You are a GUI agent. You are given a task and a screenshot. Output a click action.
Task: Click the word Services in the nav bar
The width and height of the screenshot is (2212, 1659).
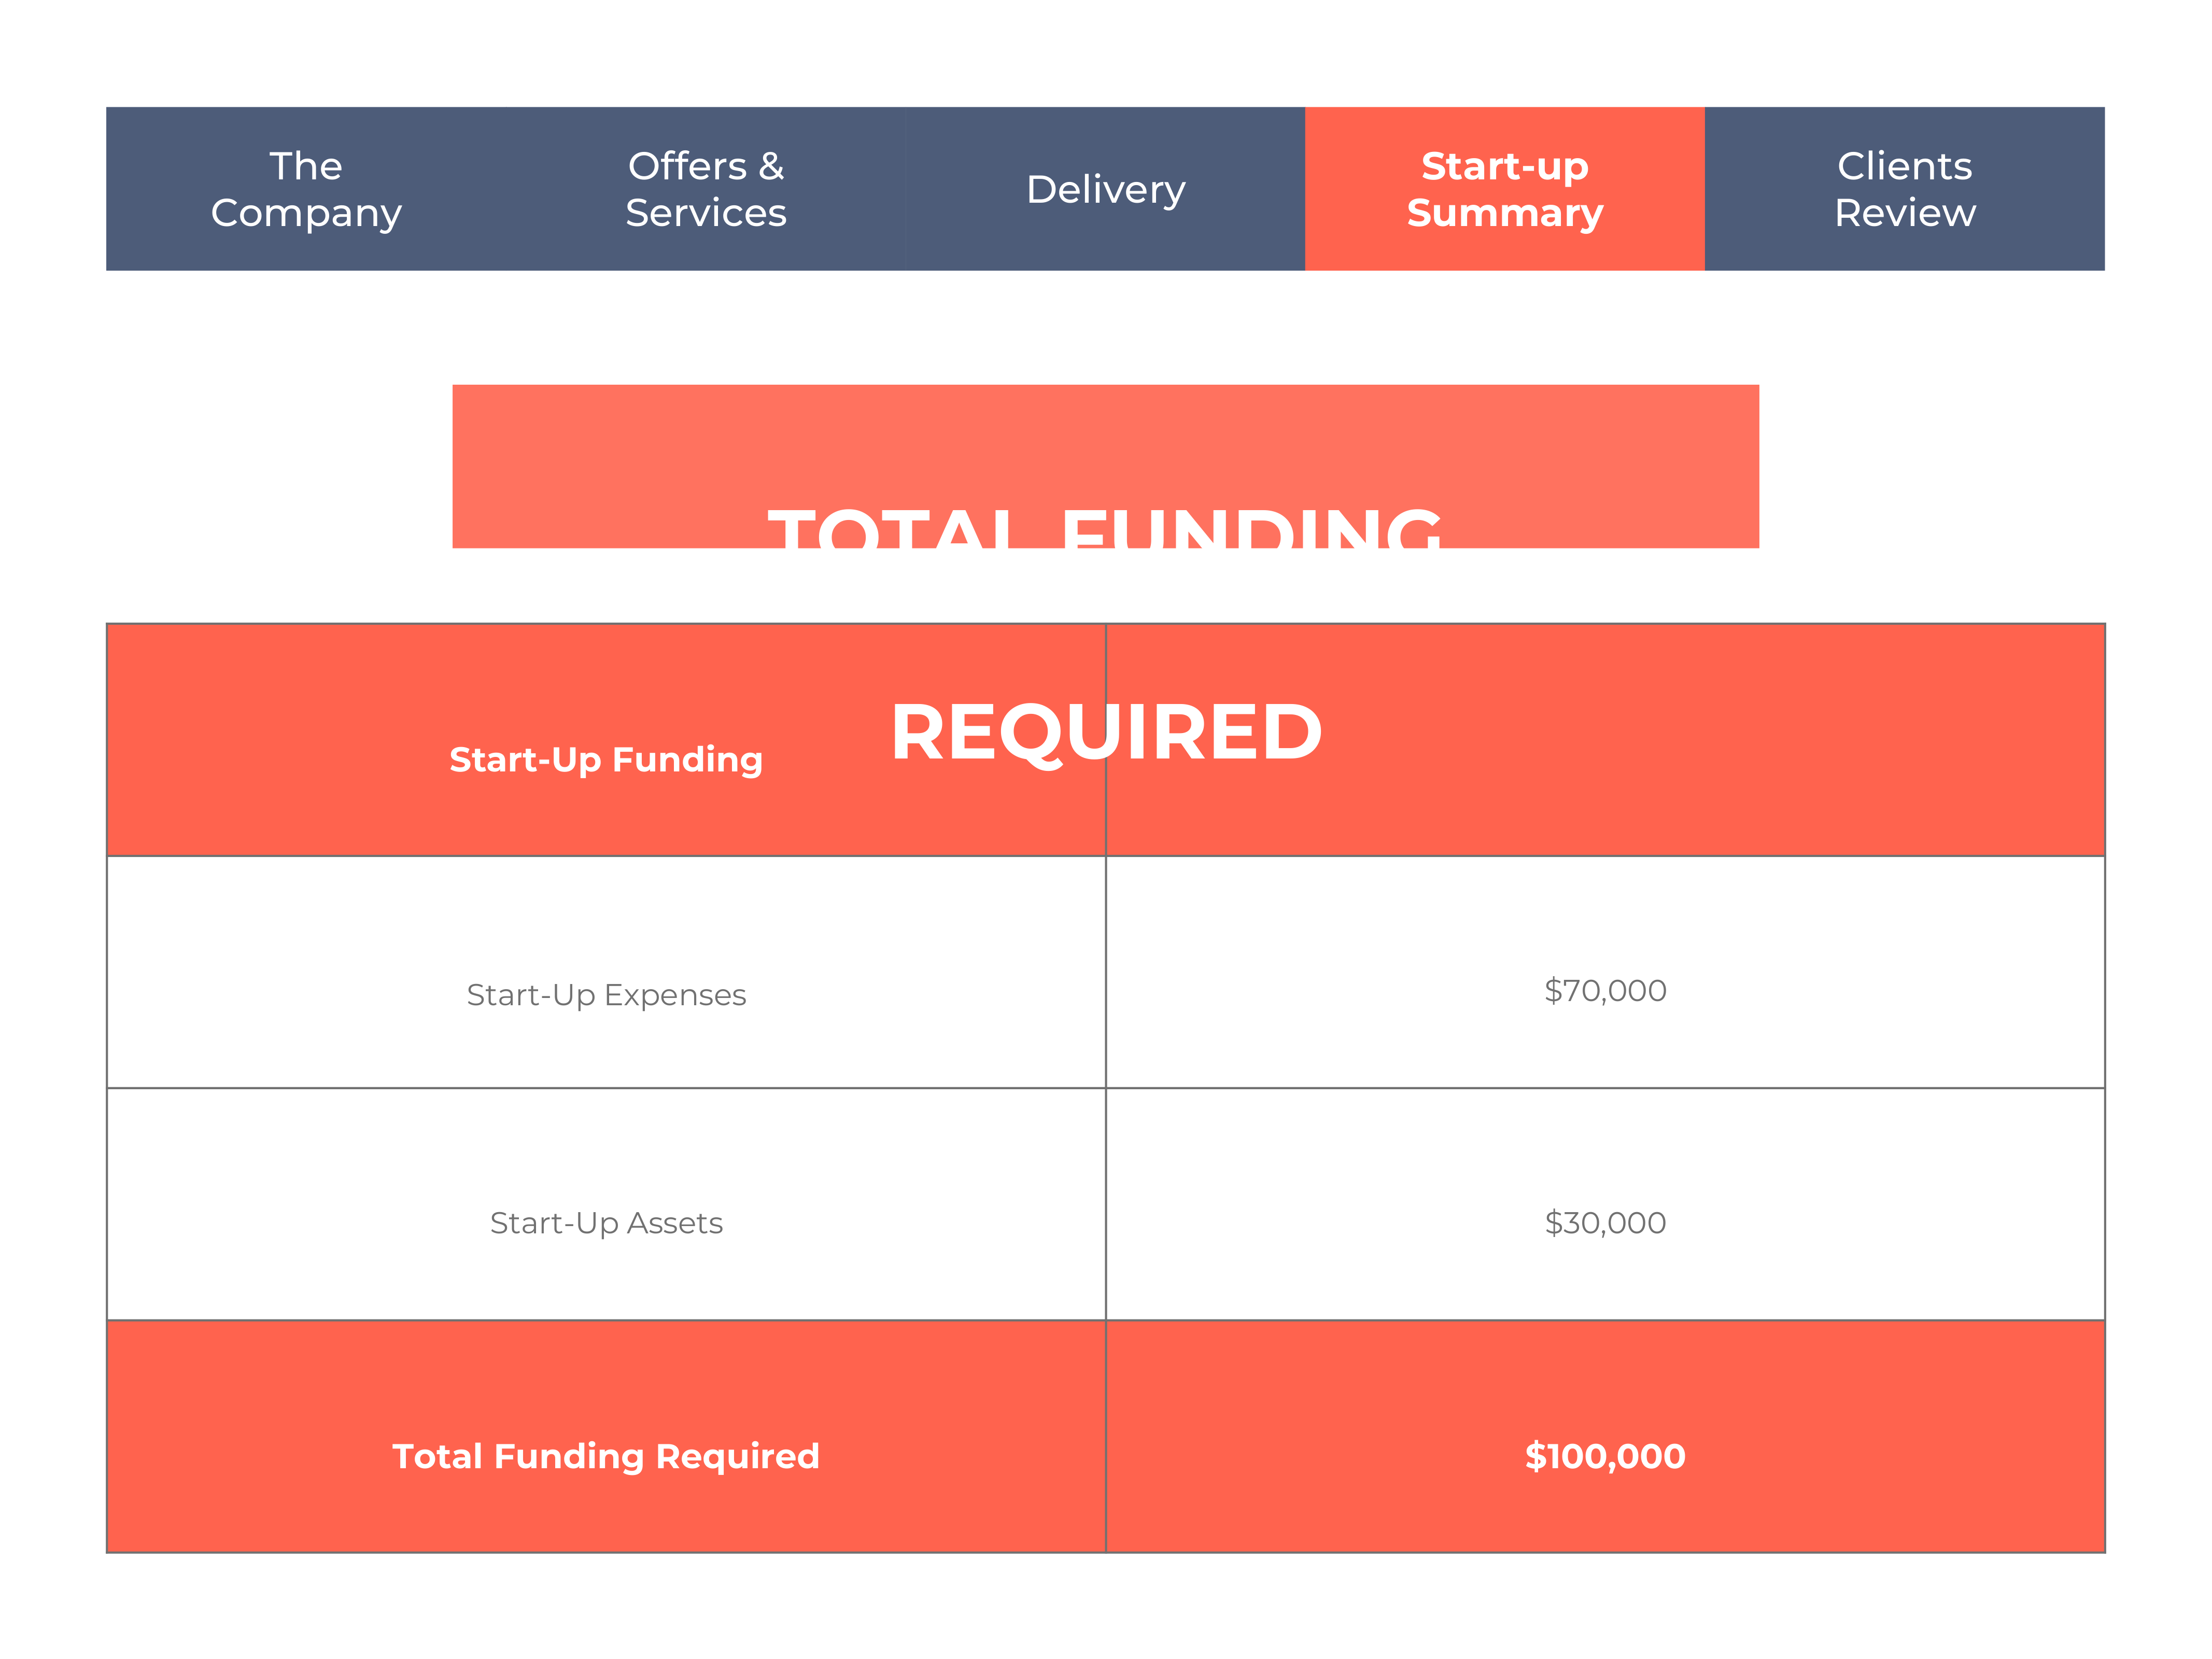point(706,213)
